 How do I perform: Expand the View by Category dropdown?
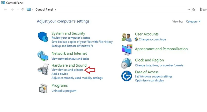point(193,22)
